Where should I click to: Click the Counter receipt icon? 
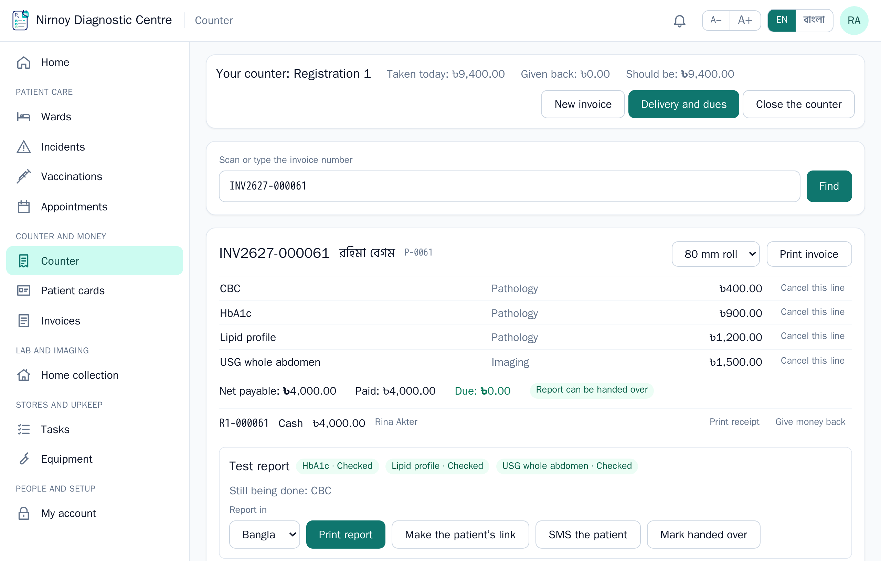point(24,261)
